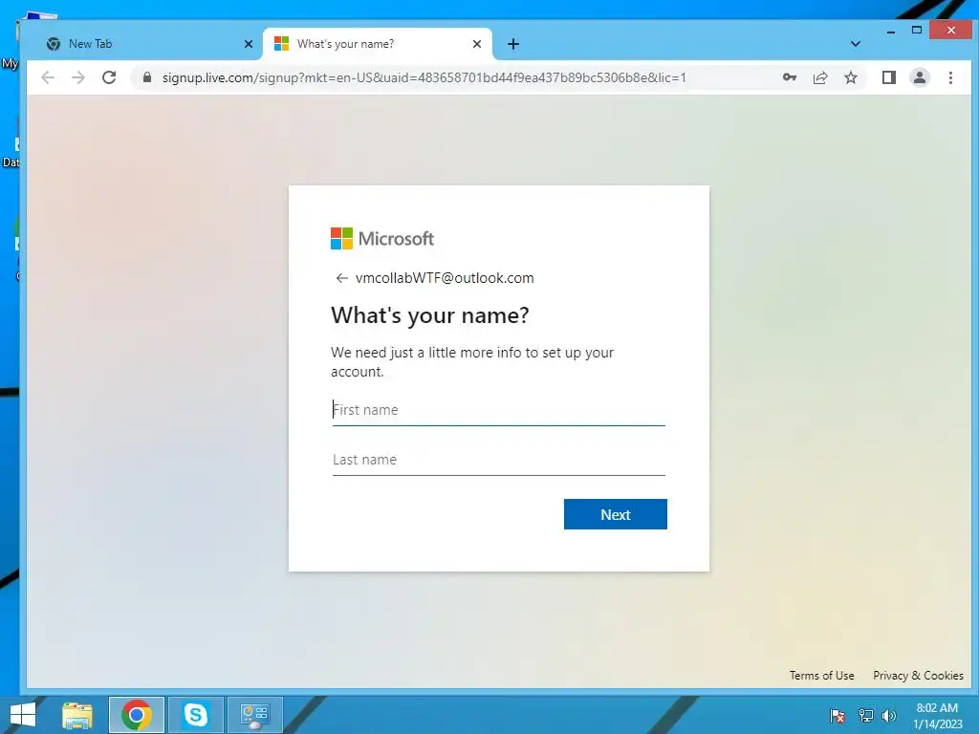Viewport: 979px width, 734px height.
Task: Open the Control Panel taskbar icon
Action: [254, 715]
